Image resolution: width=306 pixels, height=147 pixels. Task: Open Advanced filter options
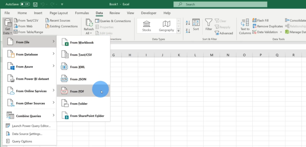pyautogui.click(x=224, y=33)
